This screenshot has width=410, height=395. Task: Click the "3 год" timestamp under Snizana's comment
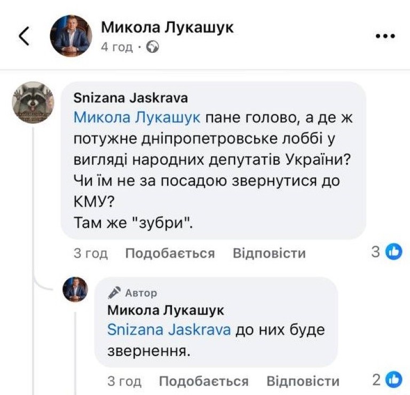click(90, 253)
